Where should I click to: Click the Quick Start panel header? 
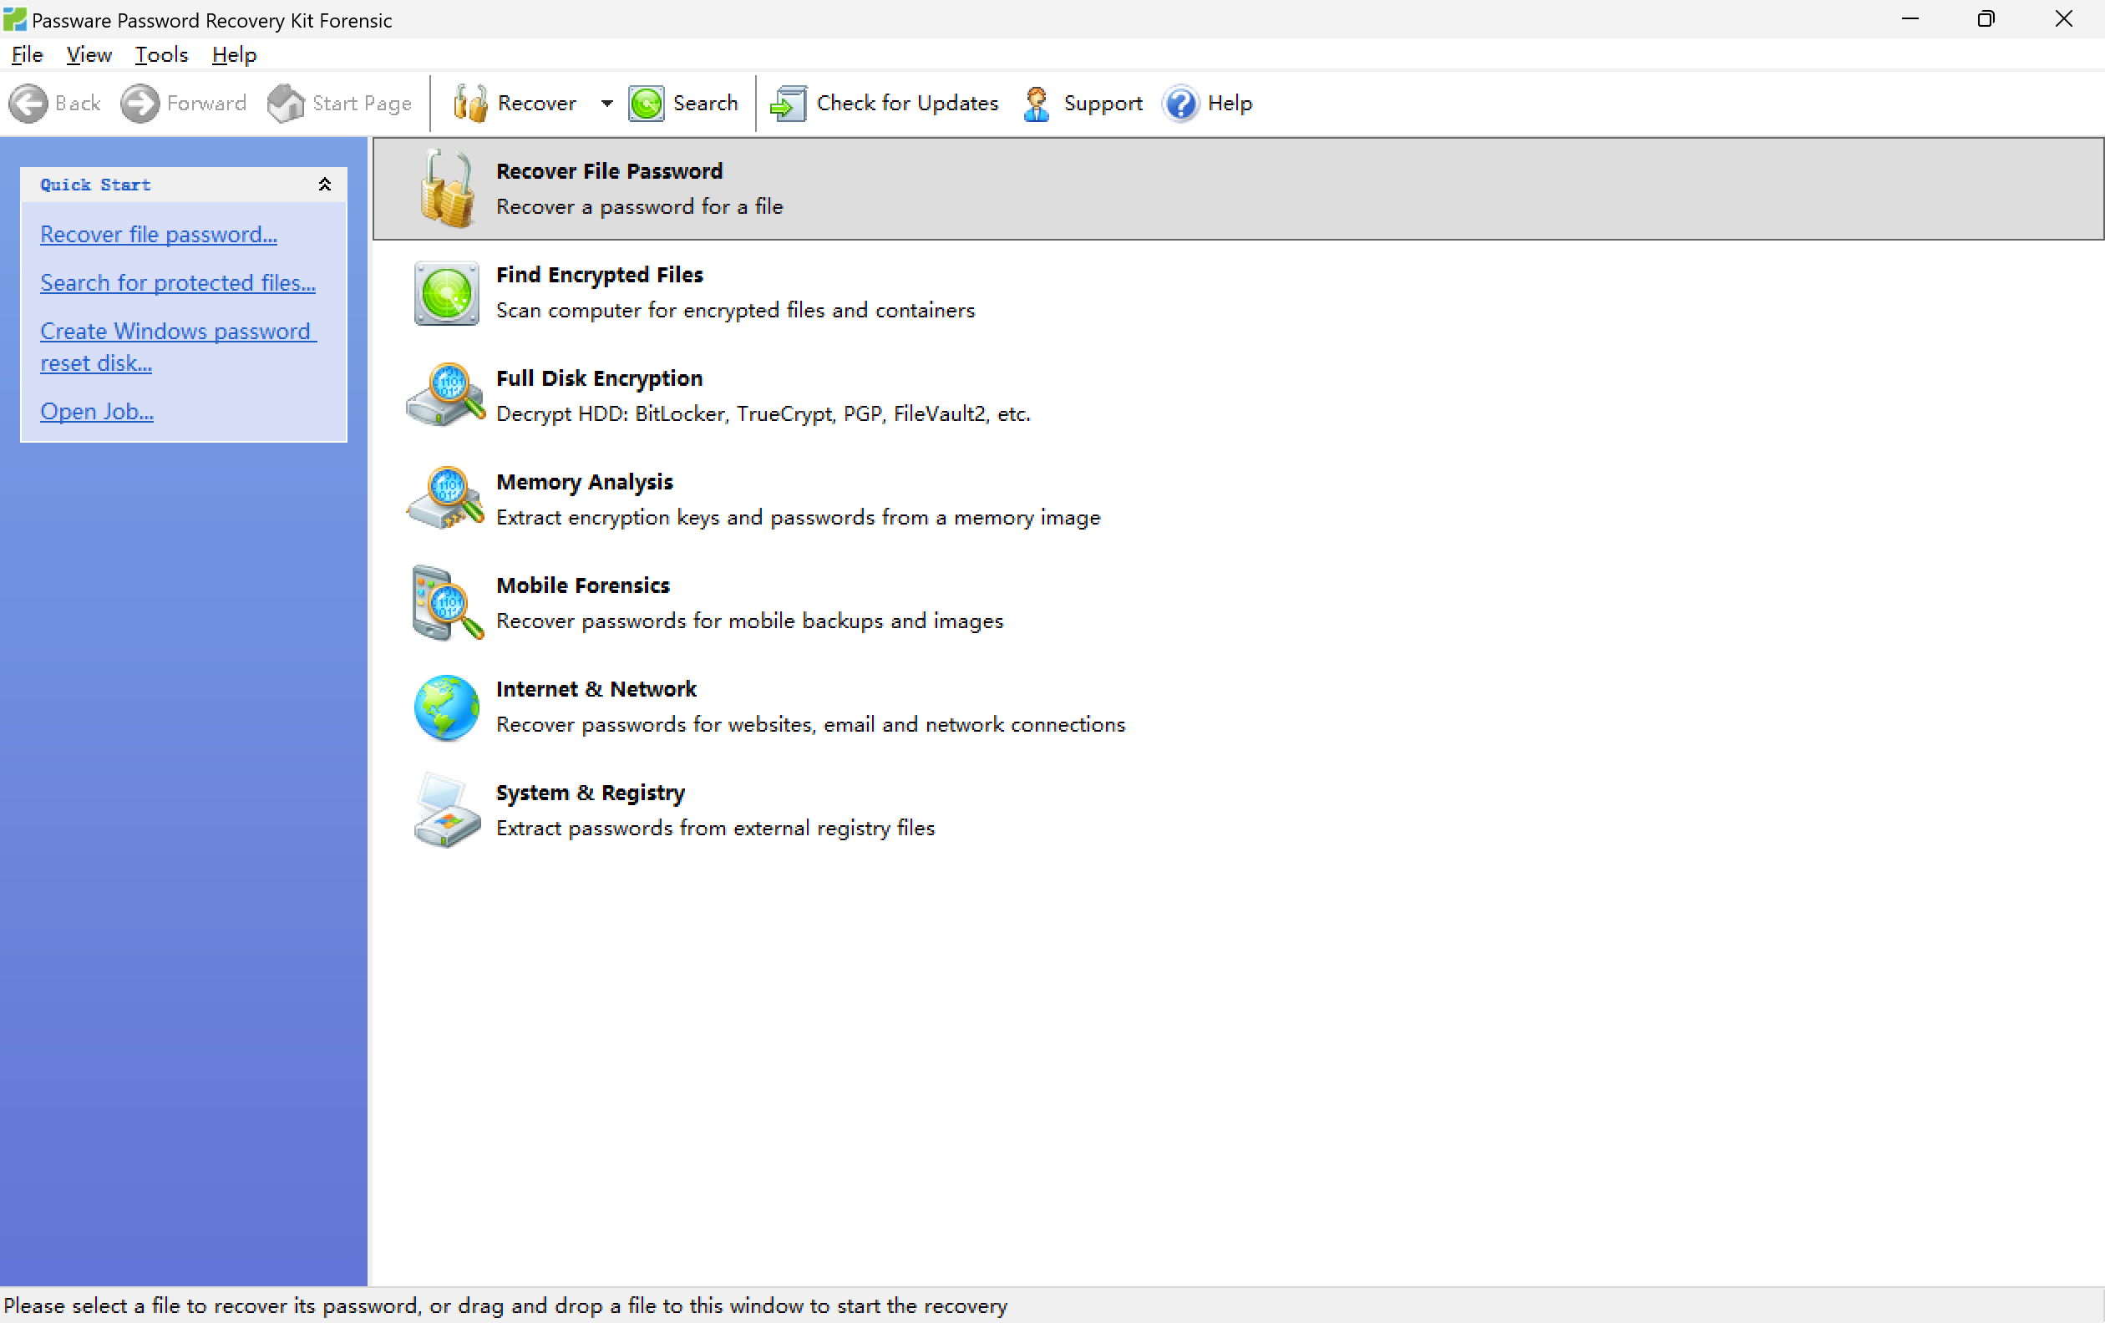point(184,185)
